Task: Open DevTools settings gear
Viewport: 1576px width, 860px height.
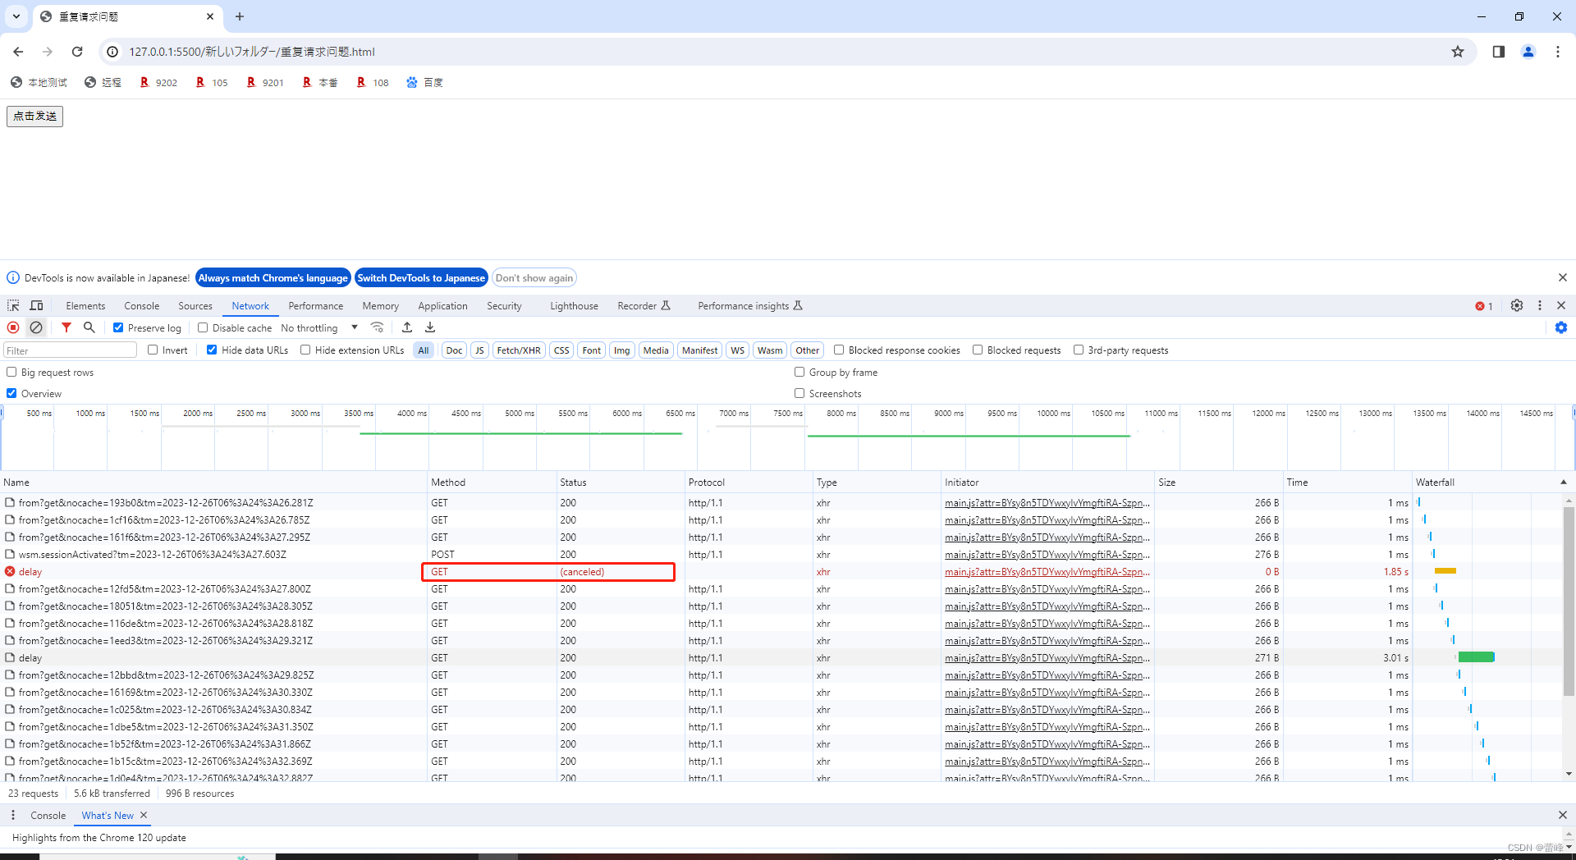Action: [x=1517, y=305]
